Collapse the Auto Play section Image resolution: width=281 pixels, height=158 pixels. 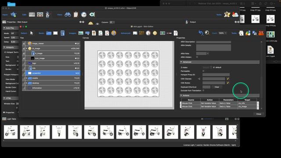4,28
